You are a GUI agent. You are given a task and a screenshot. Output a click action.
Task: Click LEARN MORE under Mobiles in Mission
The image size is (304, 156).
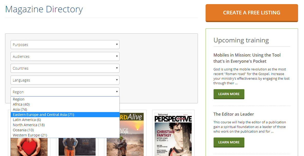[229, 94]
